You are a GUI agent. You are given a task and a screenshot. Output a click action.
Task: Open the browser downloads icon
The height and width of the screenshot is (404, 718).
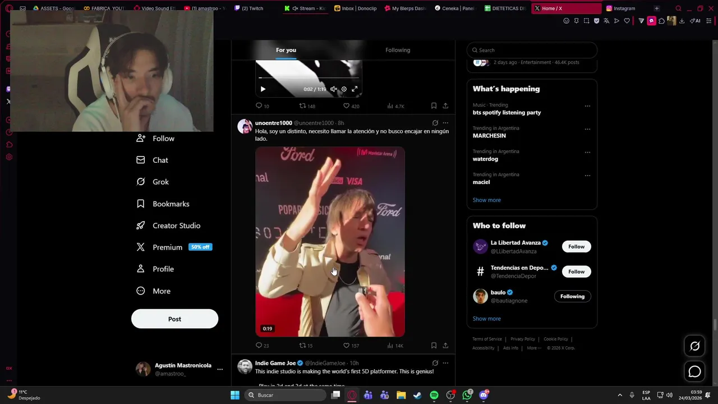click(682, 21)
